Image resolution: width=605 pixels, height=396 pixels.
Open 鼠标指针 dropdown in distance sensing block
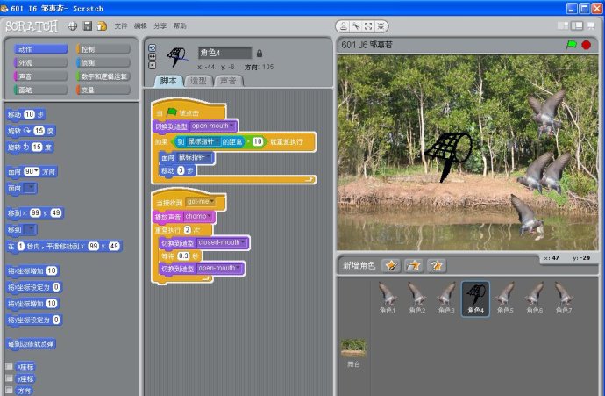point(203,141)
